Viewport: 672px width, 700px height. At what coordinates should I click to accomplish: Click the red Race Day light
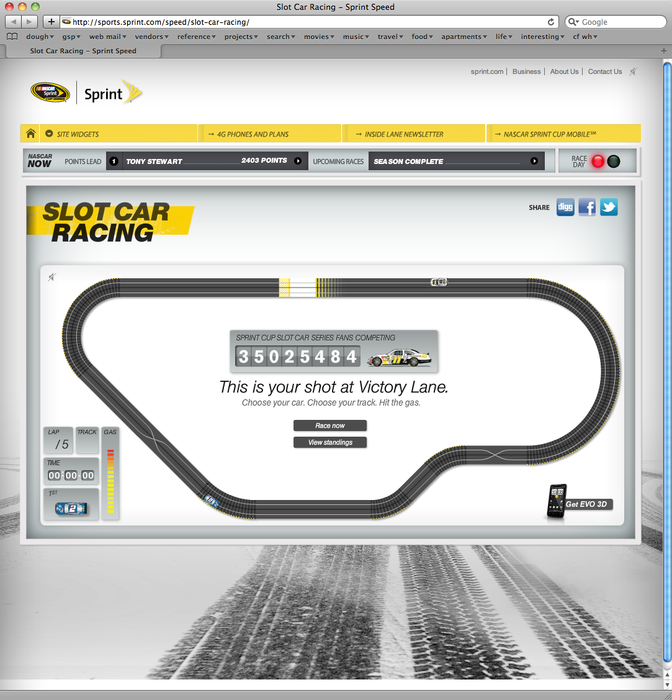pos(598,161)
